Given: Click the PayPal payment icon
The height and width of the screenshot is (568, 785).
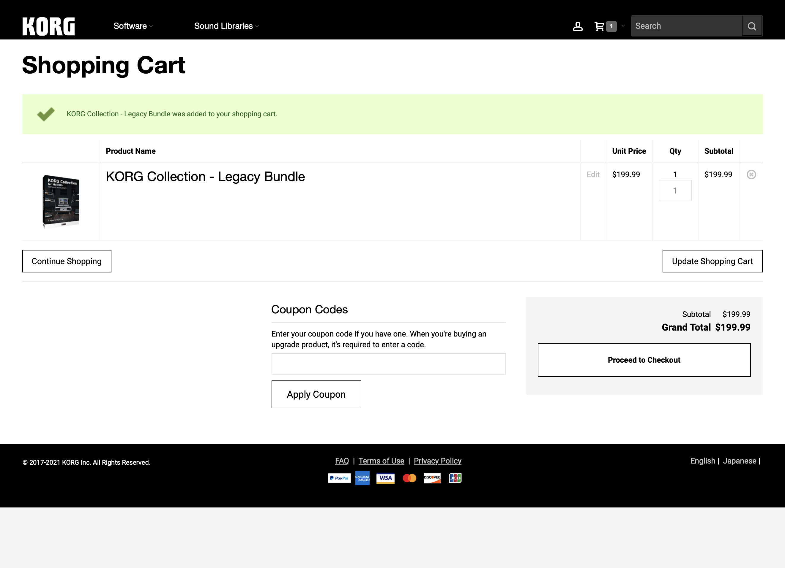Looking at the screenshot, I should click(339, 478).
